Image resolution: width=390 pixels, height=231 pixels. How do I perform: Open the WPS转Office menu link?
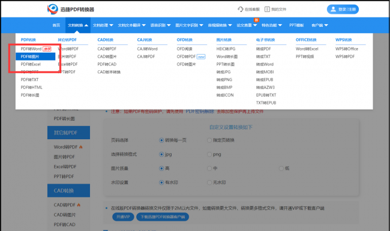pyautogui.click(x=347, y=49)
